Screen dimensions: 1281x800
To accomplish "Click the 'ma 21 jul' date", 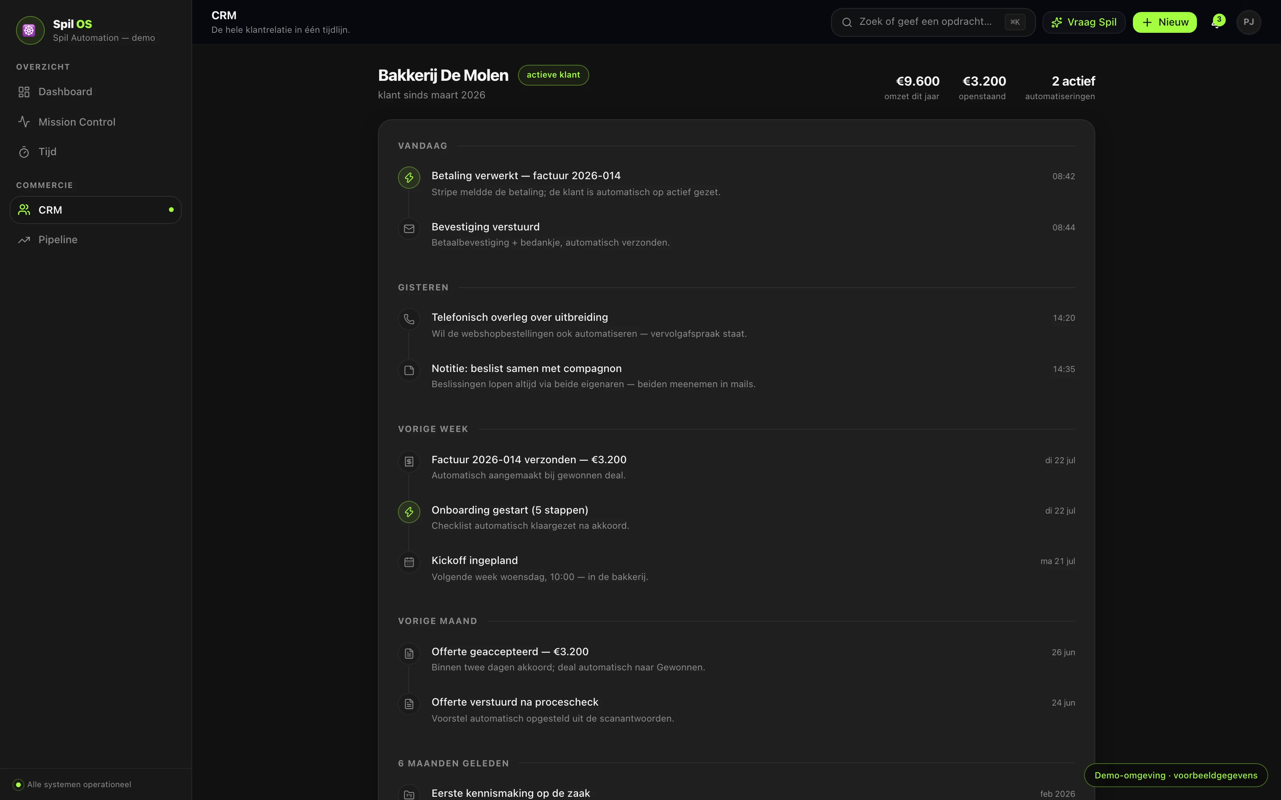I will click(x=1058, y=561).
